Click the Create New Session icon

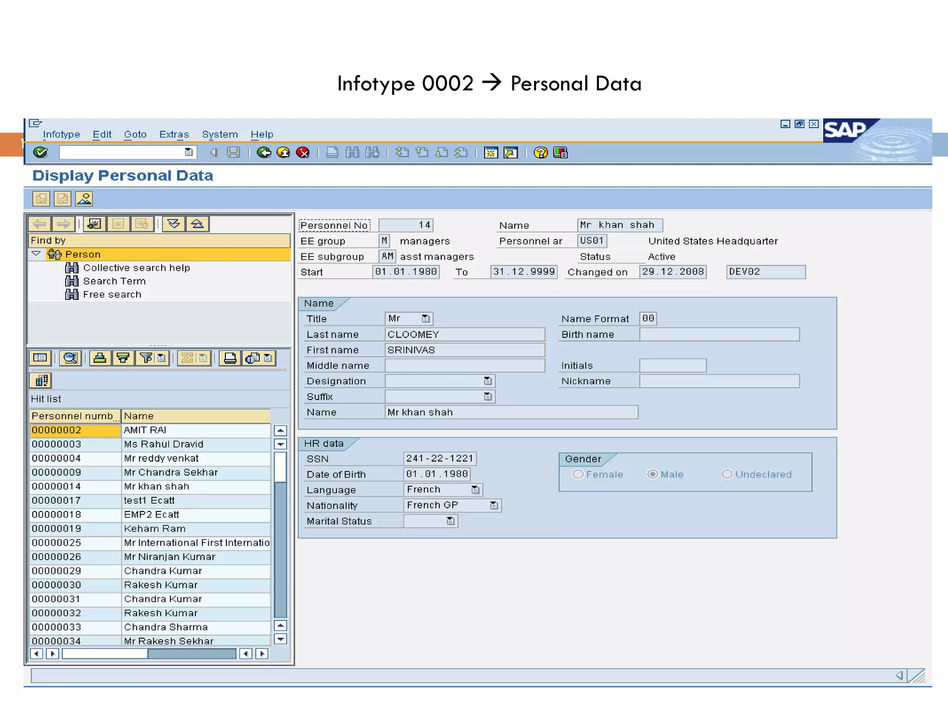[491, 152]
